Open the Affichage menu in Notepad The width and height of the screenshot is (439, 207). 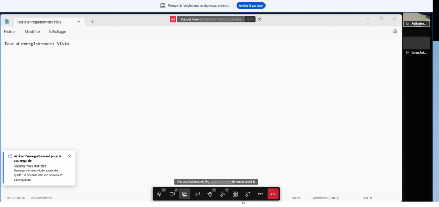pyautogui.click(x=58, y=32)
